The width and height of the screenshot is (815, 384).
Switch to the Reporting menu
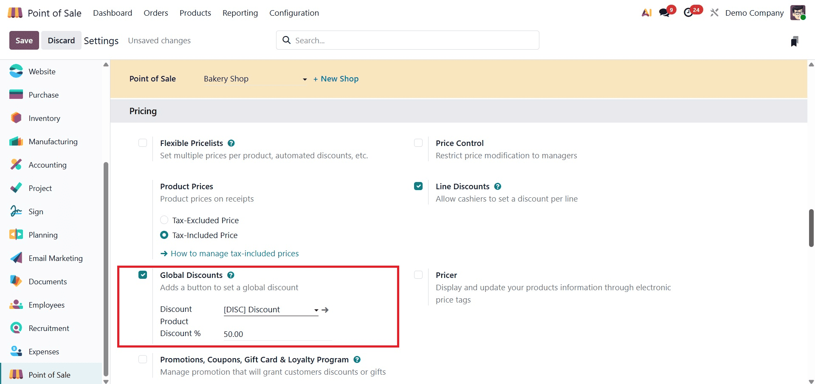point(240,13)
